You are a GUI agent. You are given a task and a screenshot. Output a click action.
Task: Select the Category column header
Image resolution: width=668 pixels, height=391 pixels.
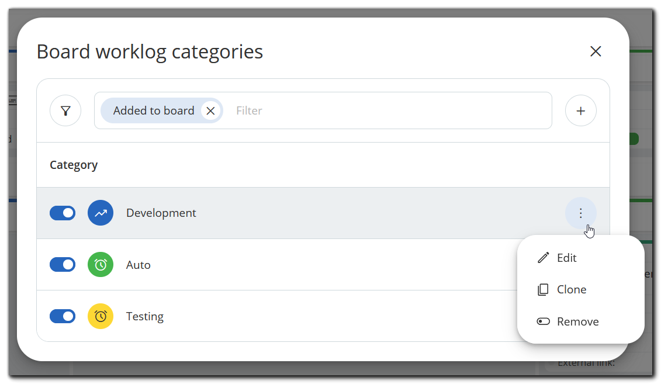74,165
